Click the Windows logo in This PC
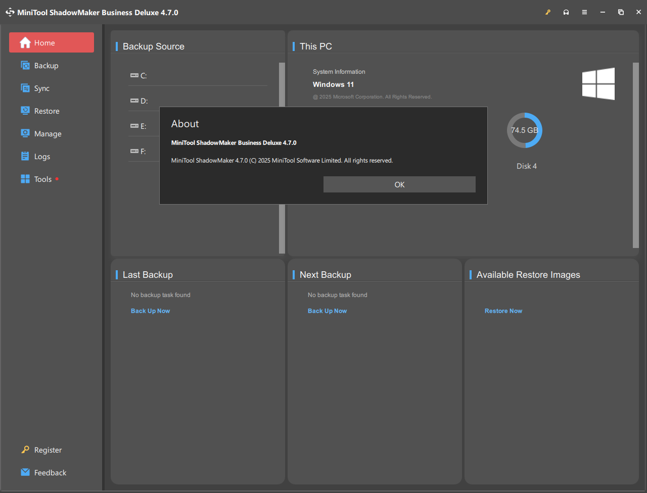Image resolution: width=647 pixels, height=493 pixels. click(x=598, y=84)
